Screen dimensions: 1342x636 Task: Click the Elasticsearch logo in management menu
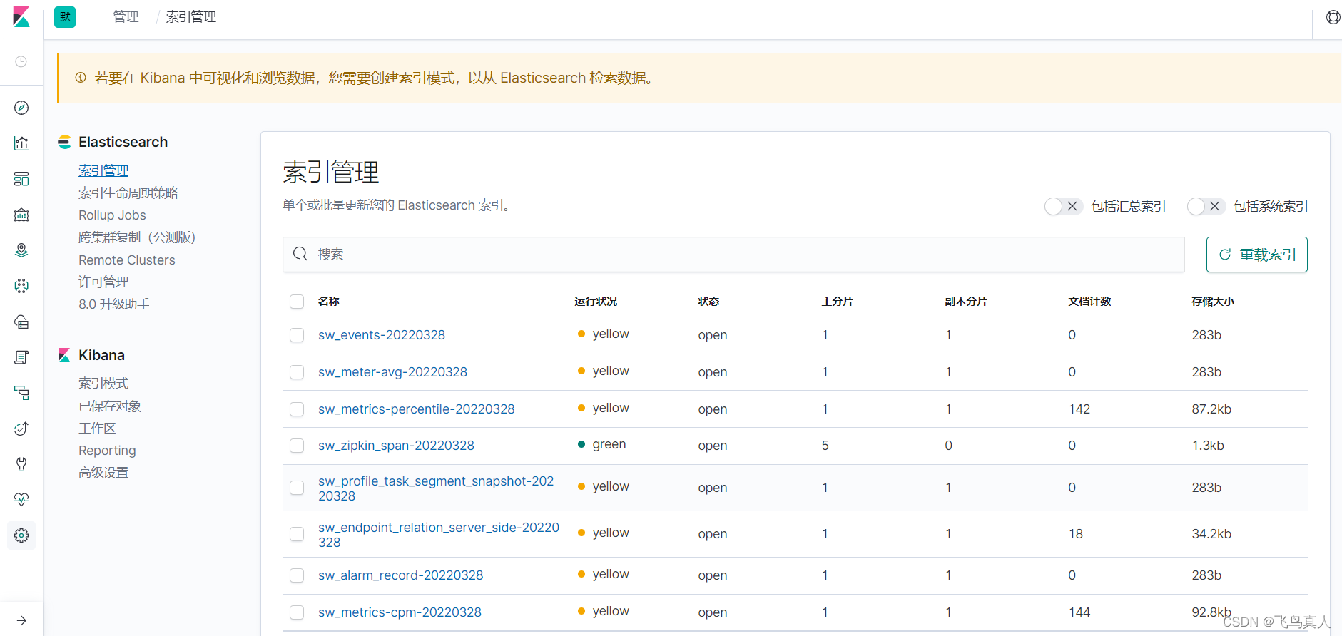[x=64, y=142]
